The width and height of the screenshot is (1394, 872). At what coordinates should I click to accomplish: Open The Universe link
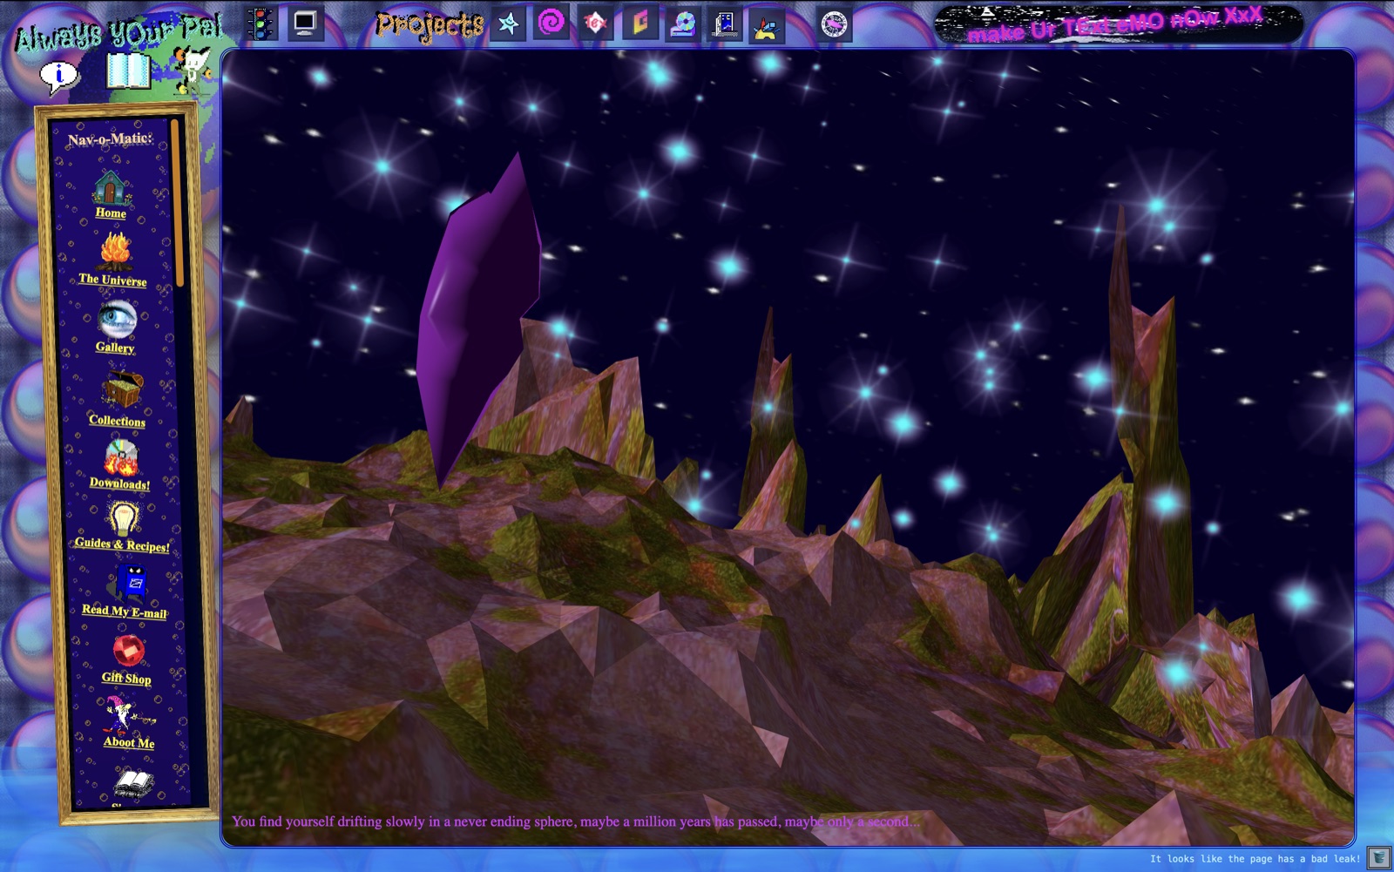pos(112,280)
